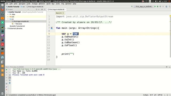171x96 pixels.
Task: Click the main() breadcrumb in editor
Action: (x=60, y=13)
